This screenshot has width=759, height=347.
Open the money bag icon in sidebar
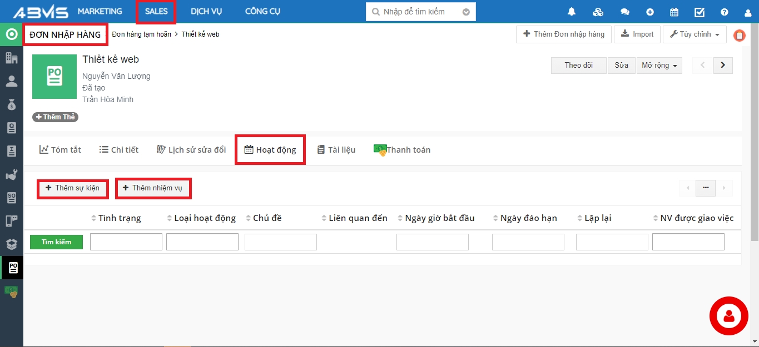pyautogui.click(x=12, y=104)
